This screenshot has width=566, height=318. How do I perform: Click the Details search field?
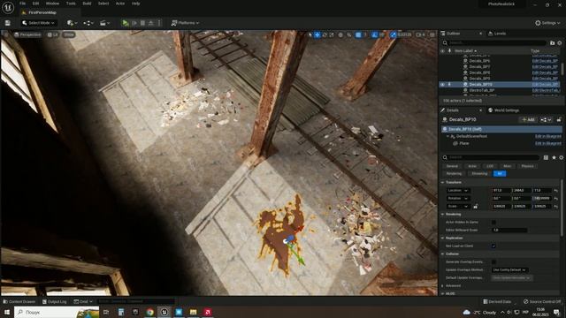point(491,157)
